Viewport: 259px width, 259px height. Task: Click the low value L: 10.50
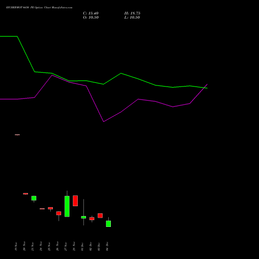(x=132, y=18)
